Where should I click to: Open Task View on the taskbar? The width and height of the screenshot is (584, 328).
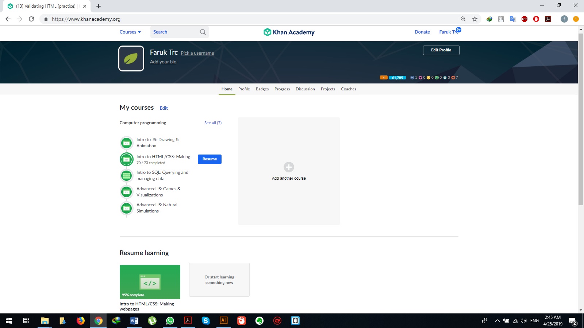[x=26, y=321]
